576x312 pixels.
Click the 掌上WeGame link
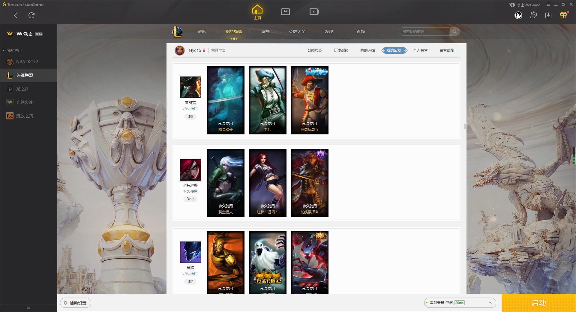(x=525, y=5)
